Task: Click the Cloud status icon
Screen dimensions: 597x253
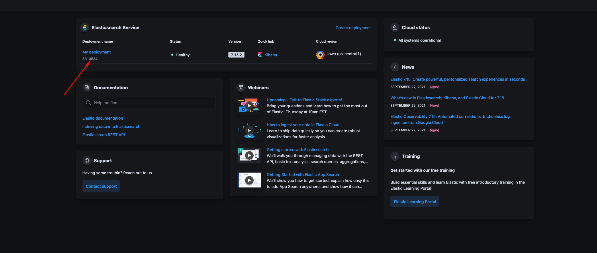Action: click(x=395, y=27)
